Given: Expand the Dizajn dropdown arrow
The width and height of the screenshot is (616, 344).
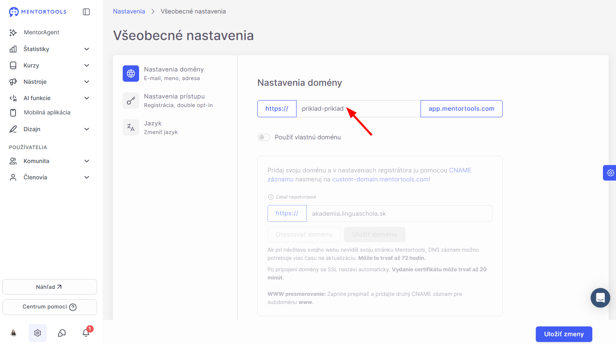Looking at the screenshot, I should click(87, 129).
